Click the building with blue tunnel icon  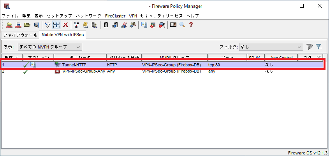tap(115, 25)
